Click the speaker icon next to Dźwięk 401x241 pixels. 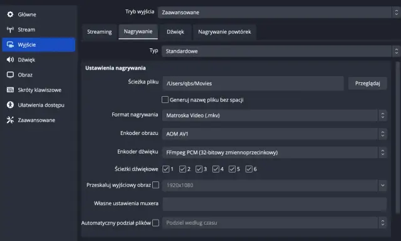click(x=10, y=60)
